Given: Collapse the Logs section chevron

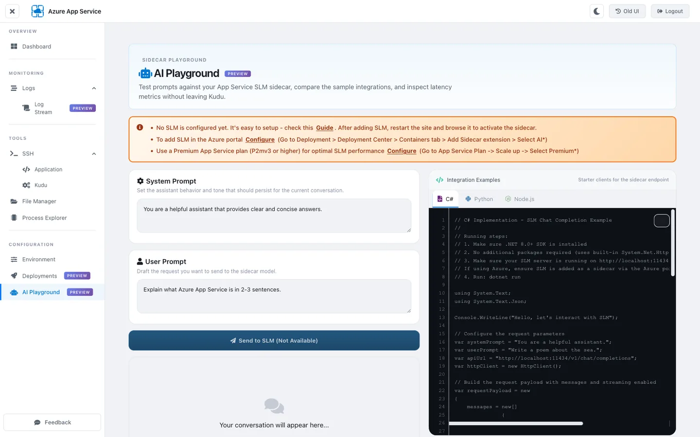Looking at the screenshot, I should coord(94,88).
